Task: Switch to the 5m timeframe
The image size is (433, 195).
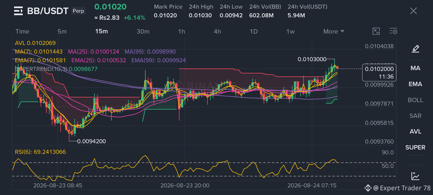Action: tap(62, 31)
